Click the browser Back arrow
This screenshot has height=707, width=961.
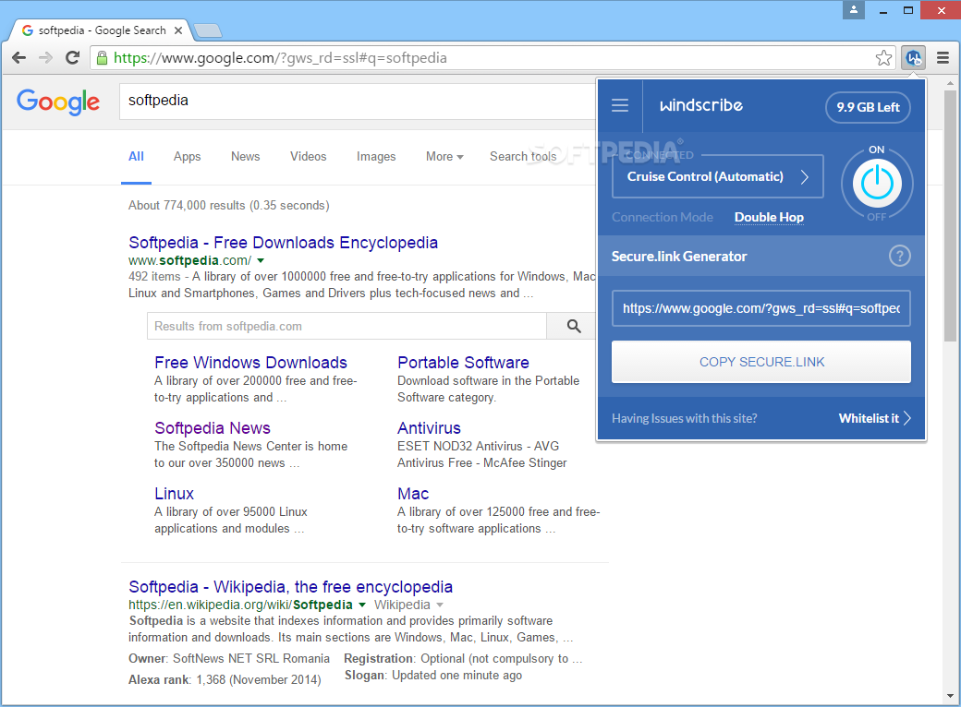pos(19,57)
